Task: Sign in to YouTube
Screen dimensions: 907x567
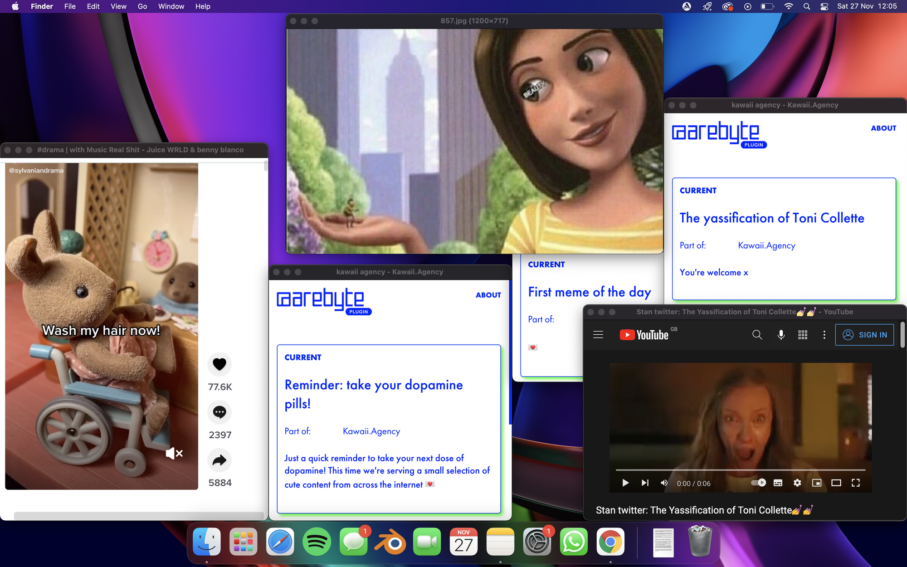Action: (x=864, y=335)
